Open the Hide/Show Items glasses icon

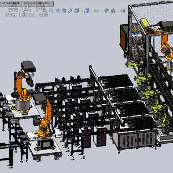(x=96, y=10)
